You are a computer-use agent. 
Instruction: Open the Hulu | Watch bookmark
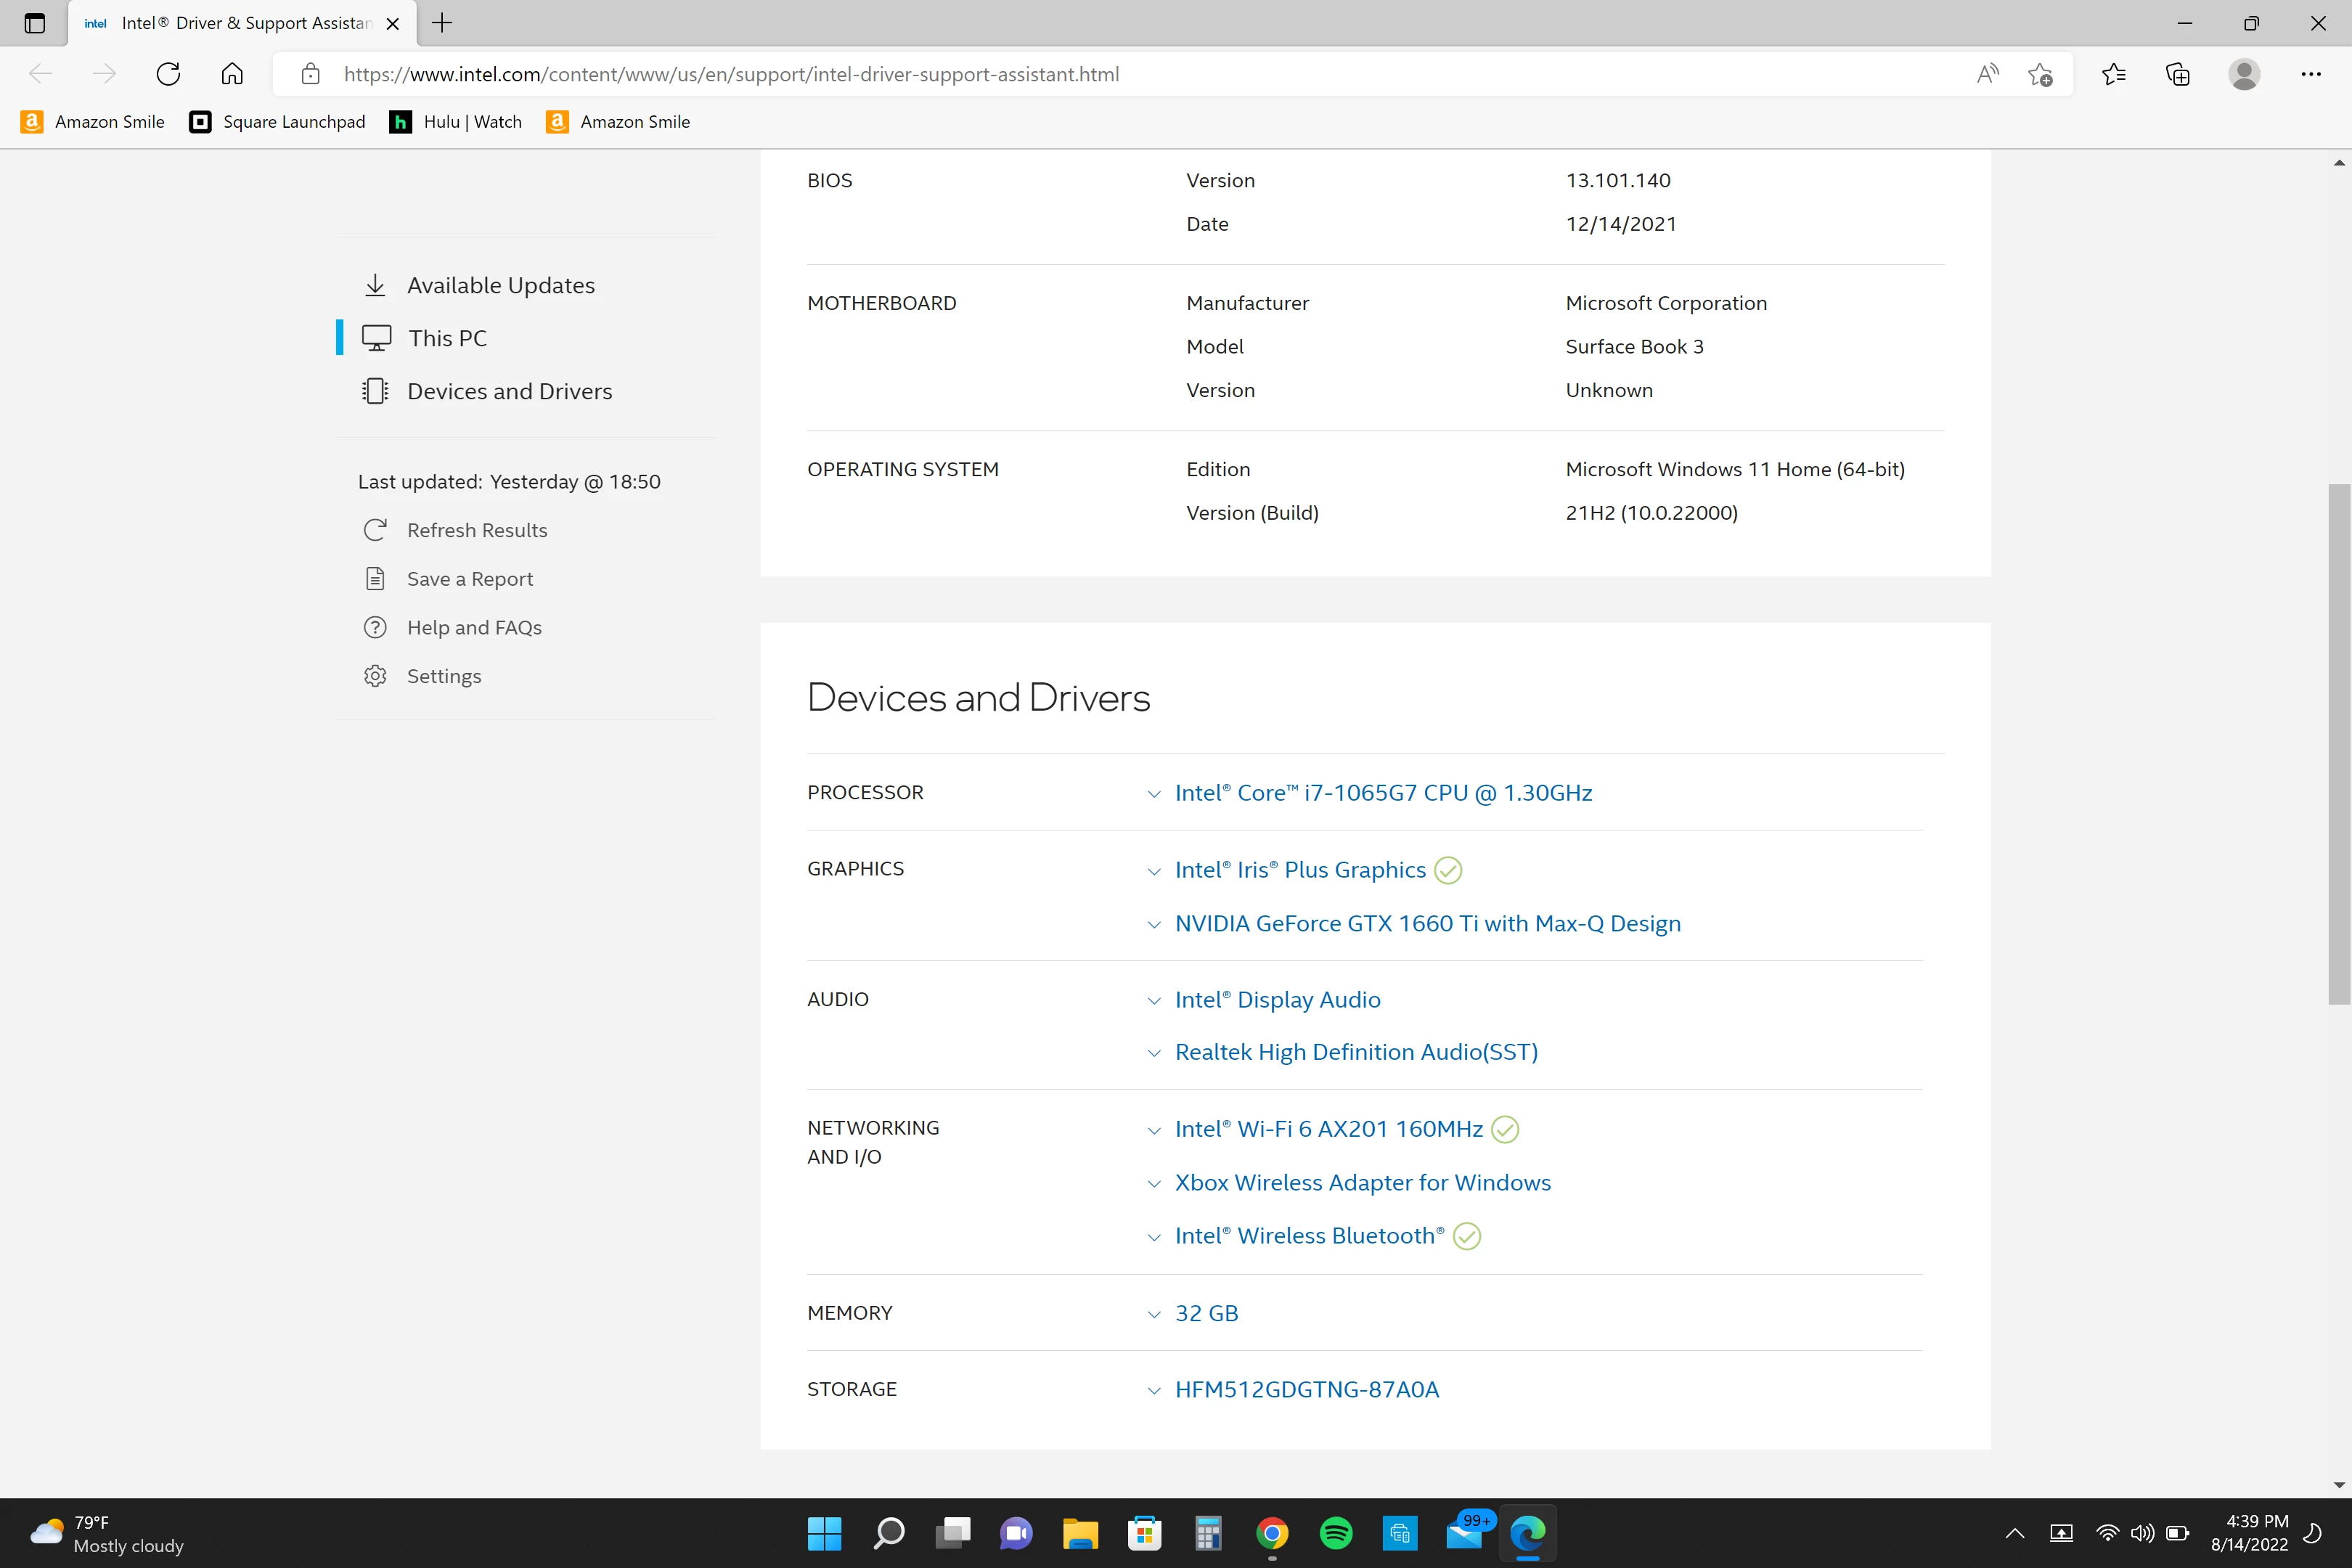(456, 122)
